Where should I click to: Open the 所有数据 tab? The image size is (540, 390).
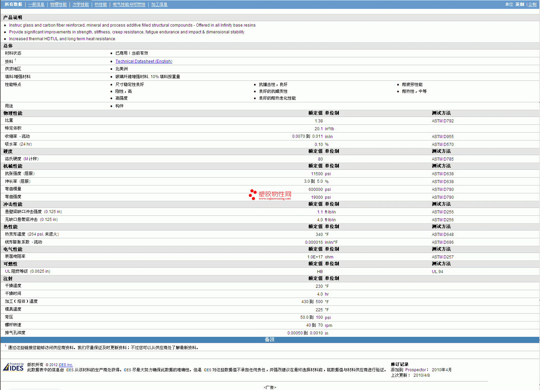(x=13, y=4)
